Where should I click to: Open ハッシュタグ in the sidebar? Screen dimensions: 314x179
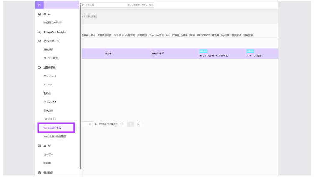pyautogui.click(x=50, y=102)
